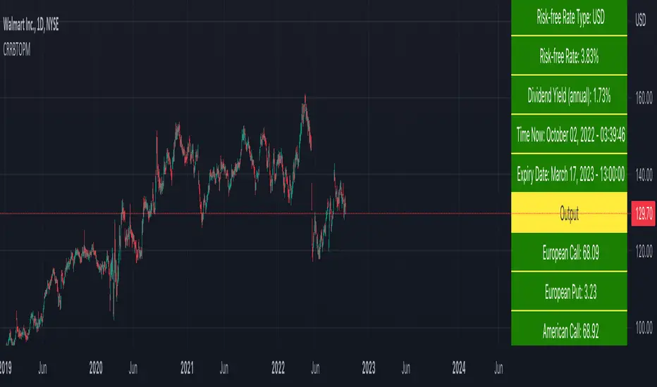Click the yellow Output header cell
The image size is (657, 387).
click(x=569, y=212)
